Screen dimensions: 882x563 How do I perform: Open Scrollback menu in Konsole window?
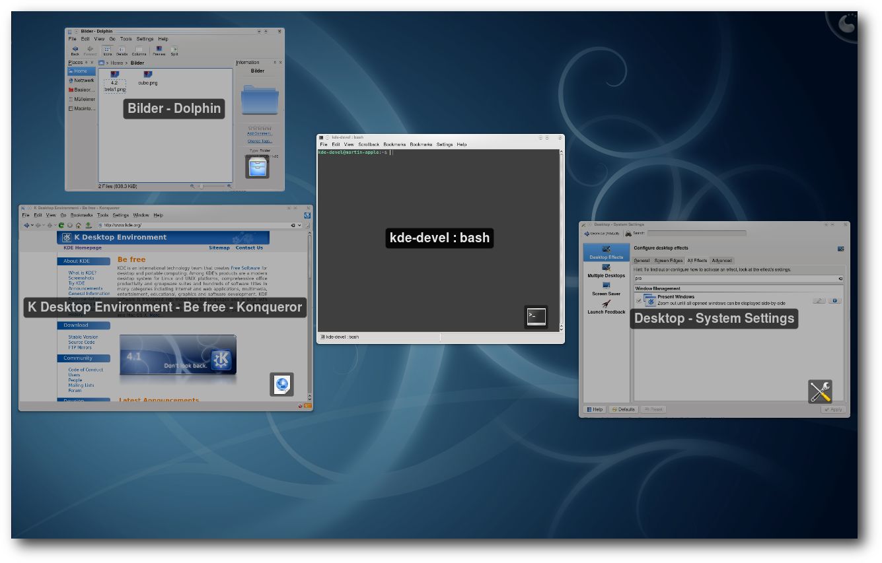369,144
